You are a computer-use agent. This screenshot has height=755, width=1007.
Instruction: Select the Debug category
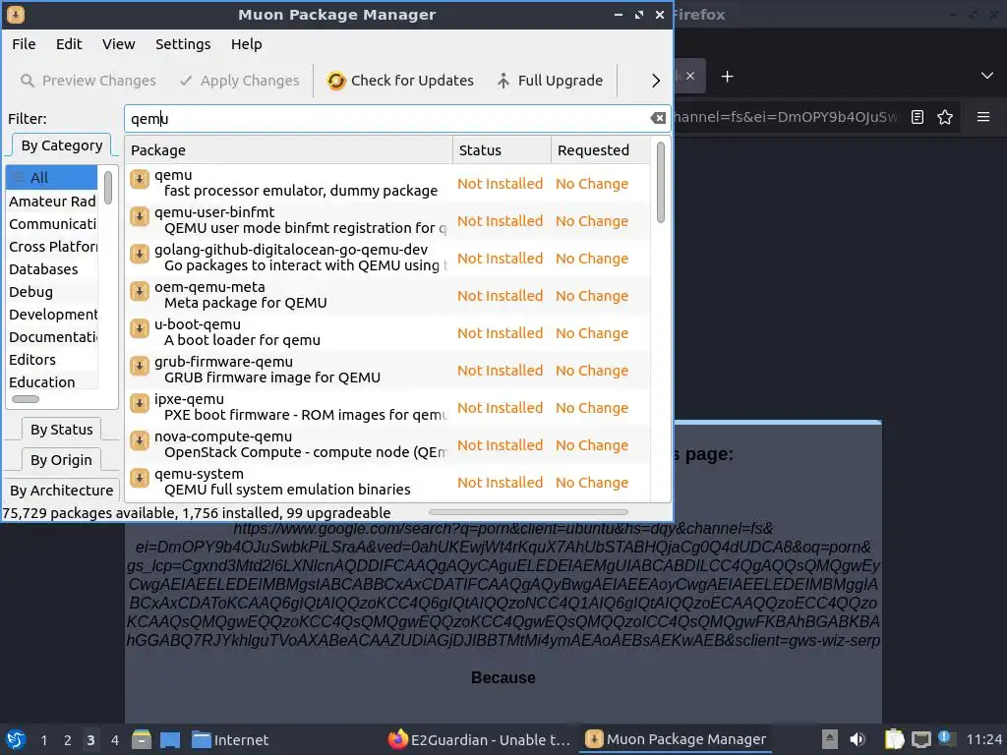point(52,292)
